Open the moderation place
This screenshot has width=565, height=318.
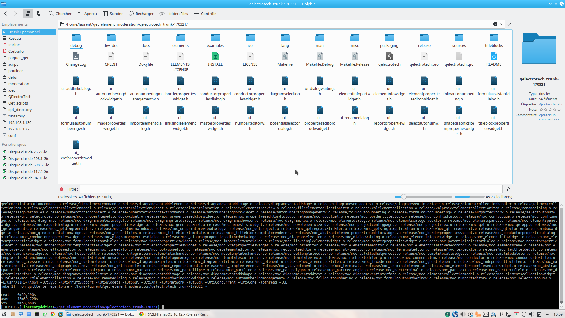coord(29,84)
